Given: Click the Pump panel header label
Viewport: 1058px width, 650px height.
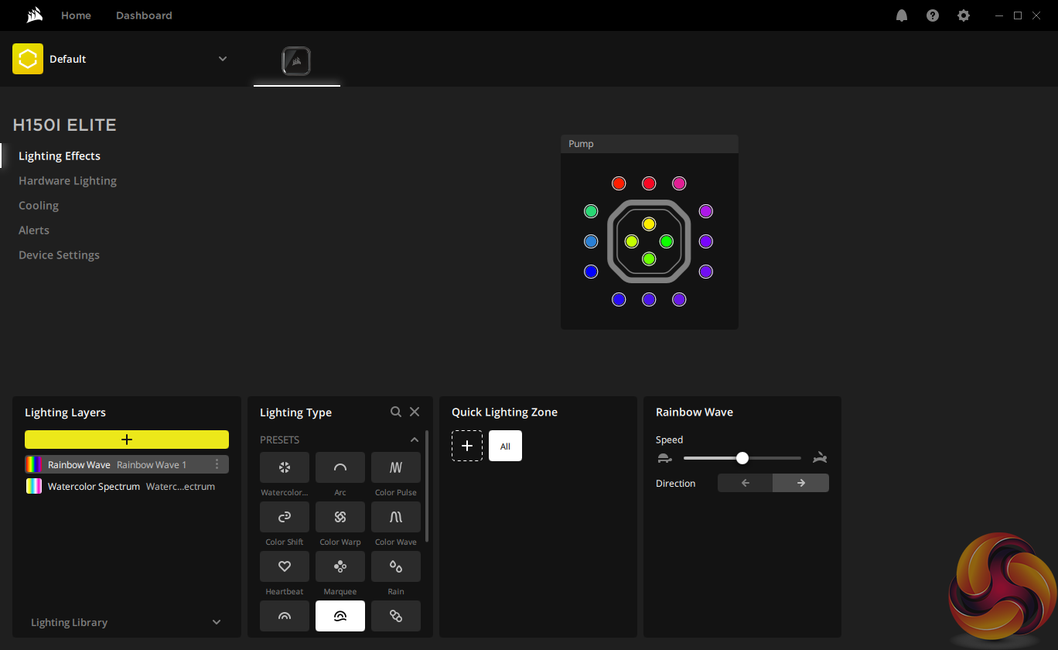Looking at the screenshot, I should (x=581, y=144).
